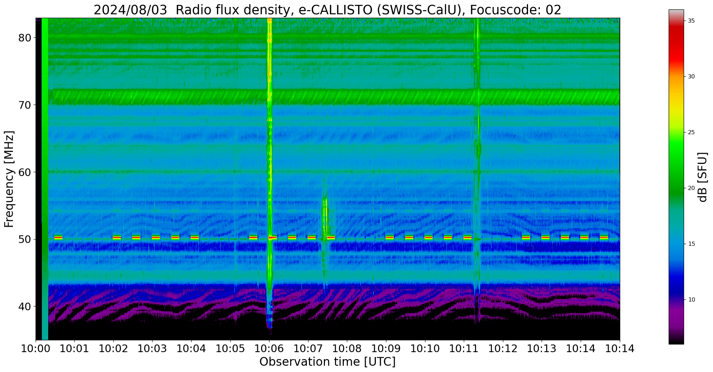Click the plot title '2024/08/03 Radio flux density'
Screen dimensions: 713x372
click(192, 10)
